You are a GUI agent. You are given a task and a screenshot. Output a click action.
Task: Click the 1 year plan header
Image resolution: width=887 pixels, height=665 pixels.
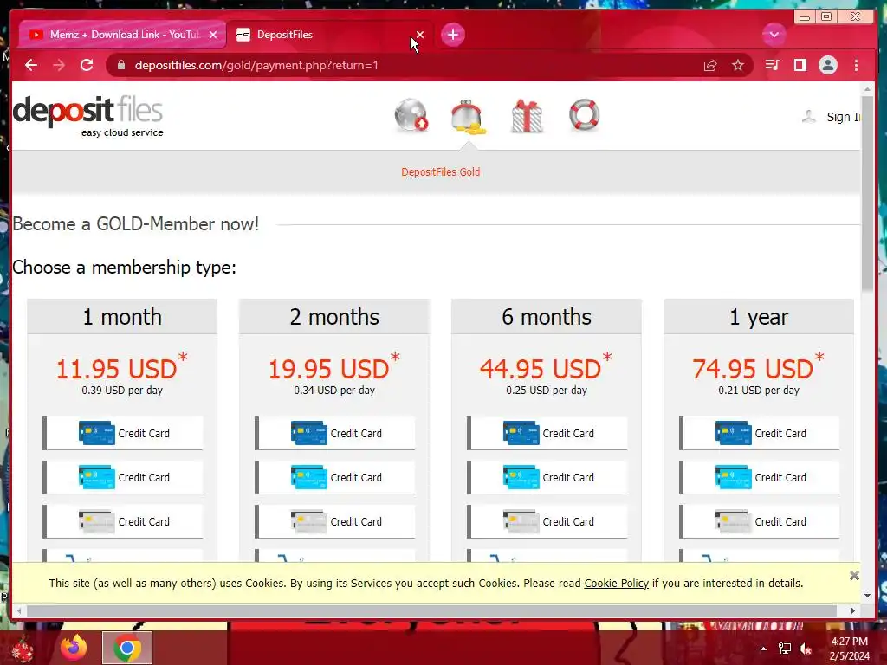[759, 317]
